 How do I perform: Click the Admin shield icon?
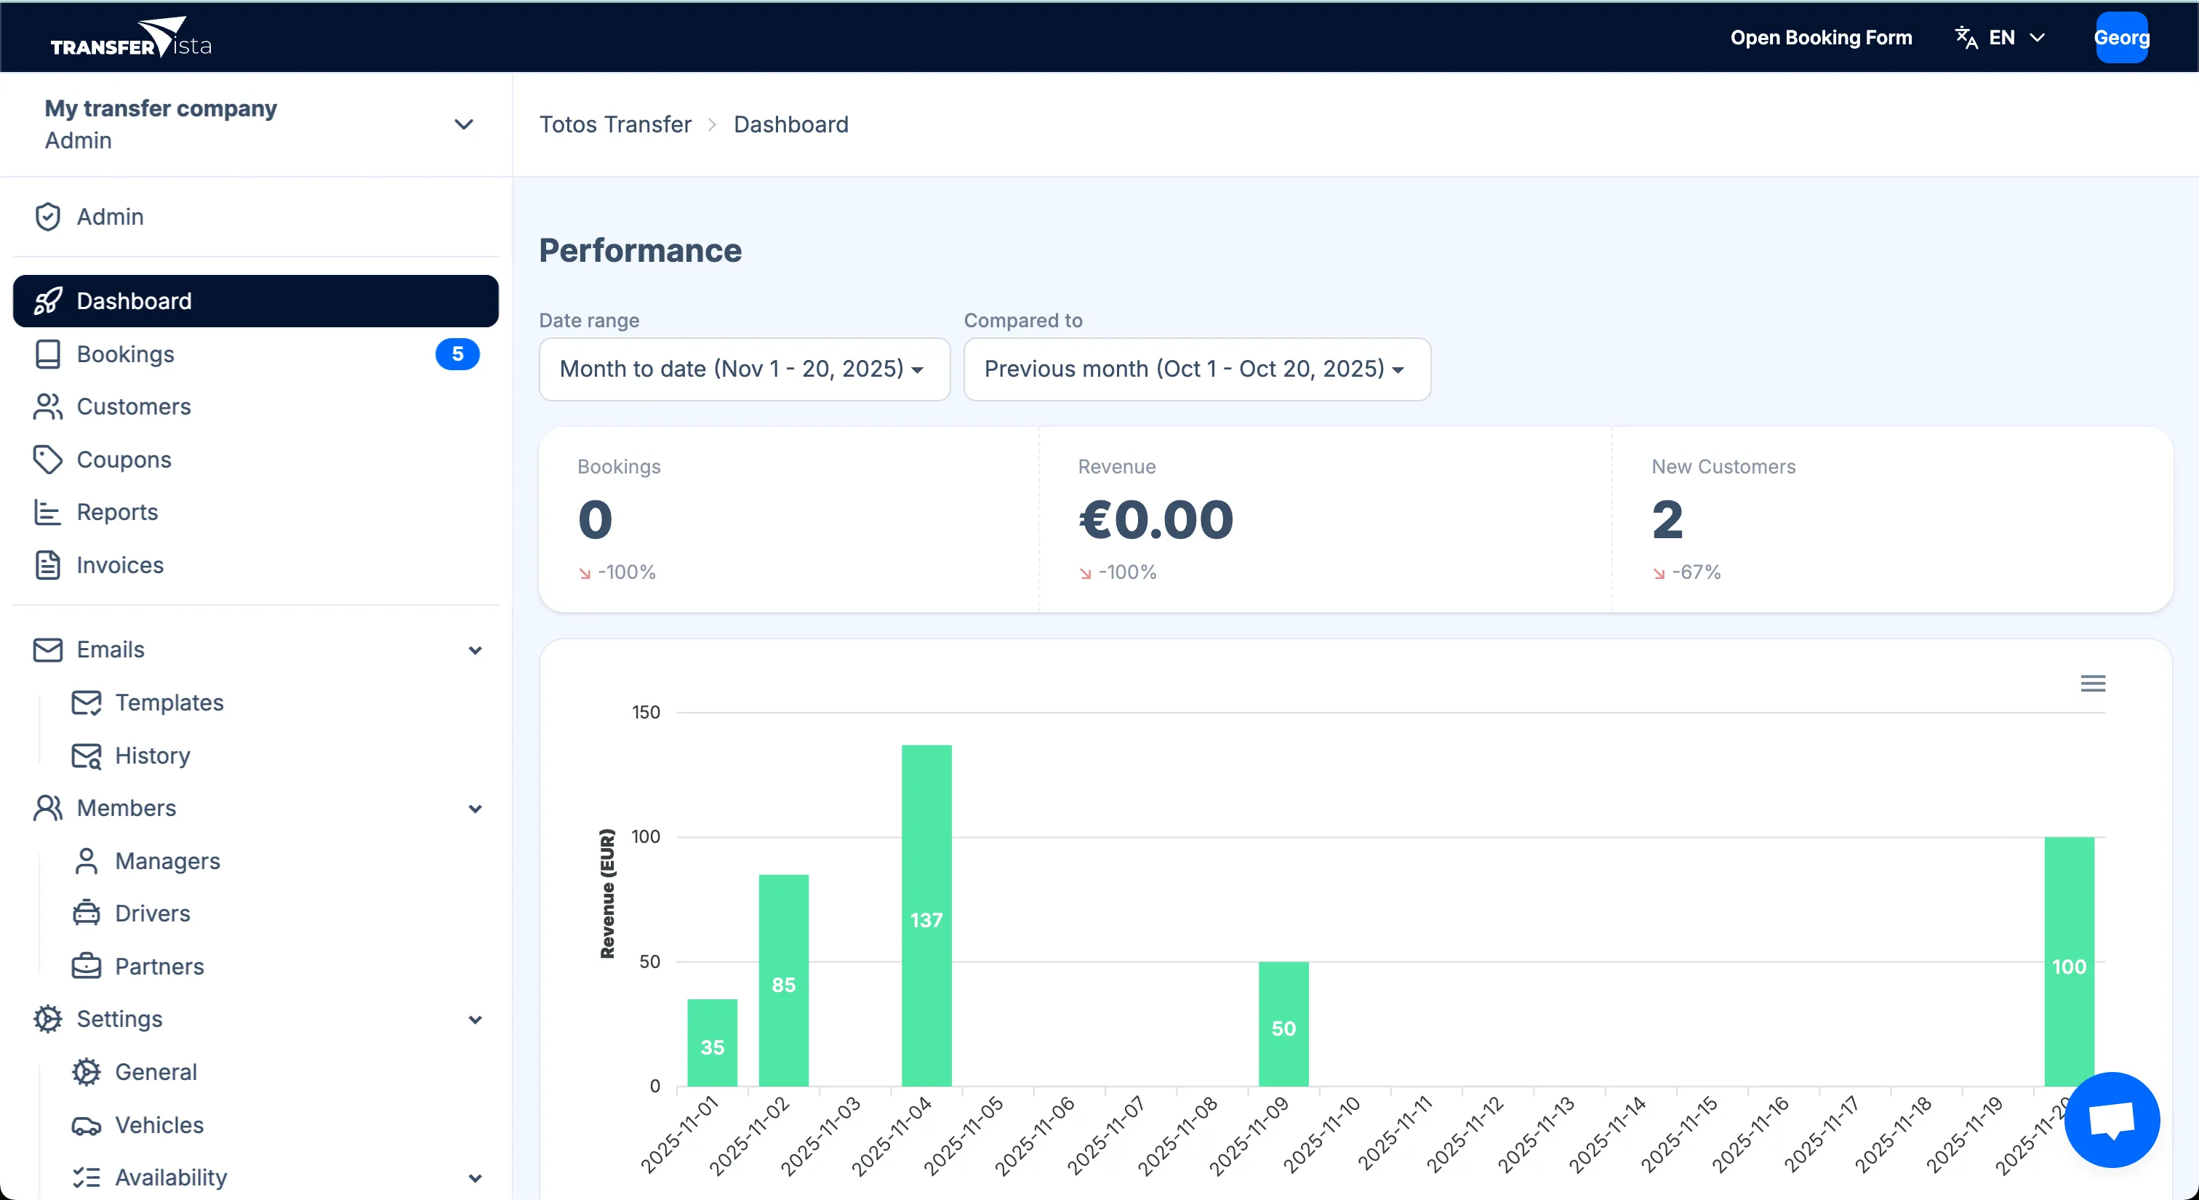48,216
